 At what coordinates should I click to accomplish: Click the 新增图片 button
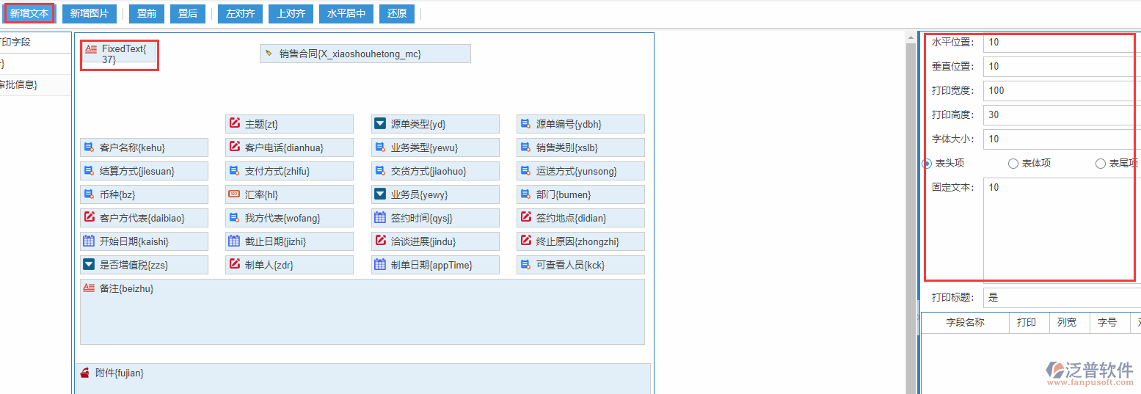[90, 13]
